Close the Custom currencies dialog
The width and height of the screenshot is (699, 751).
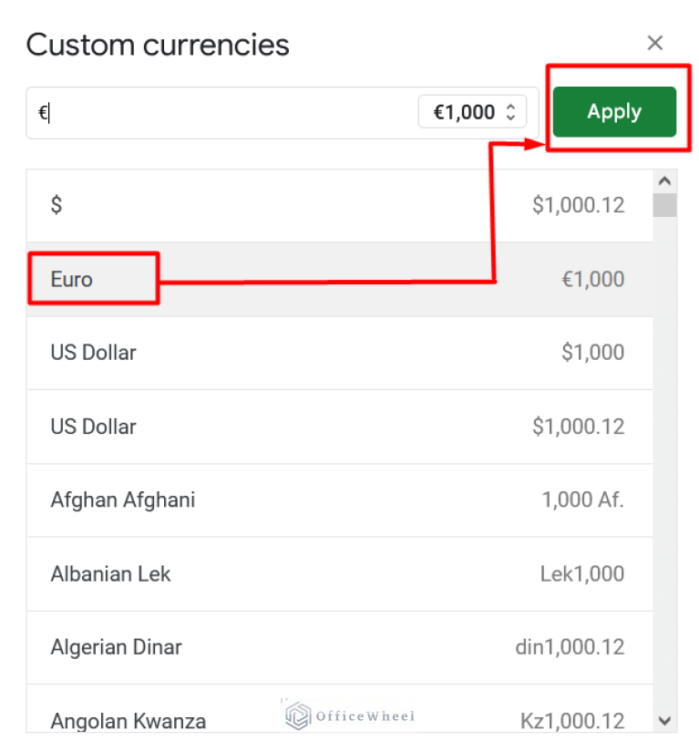click(654, 43)
